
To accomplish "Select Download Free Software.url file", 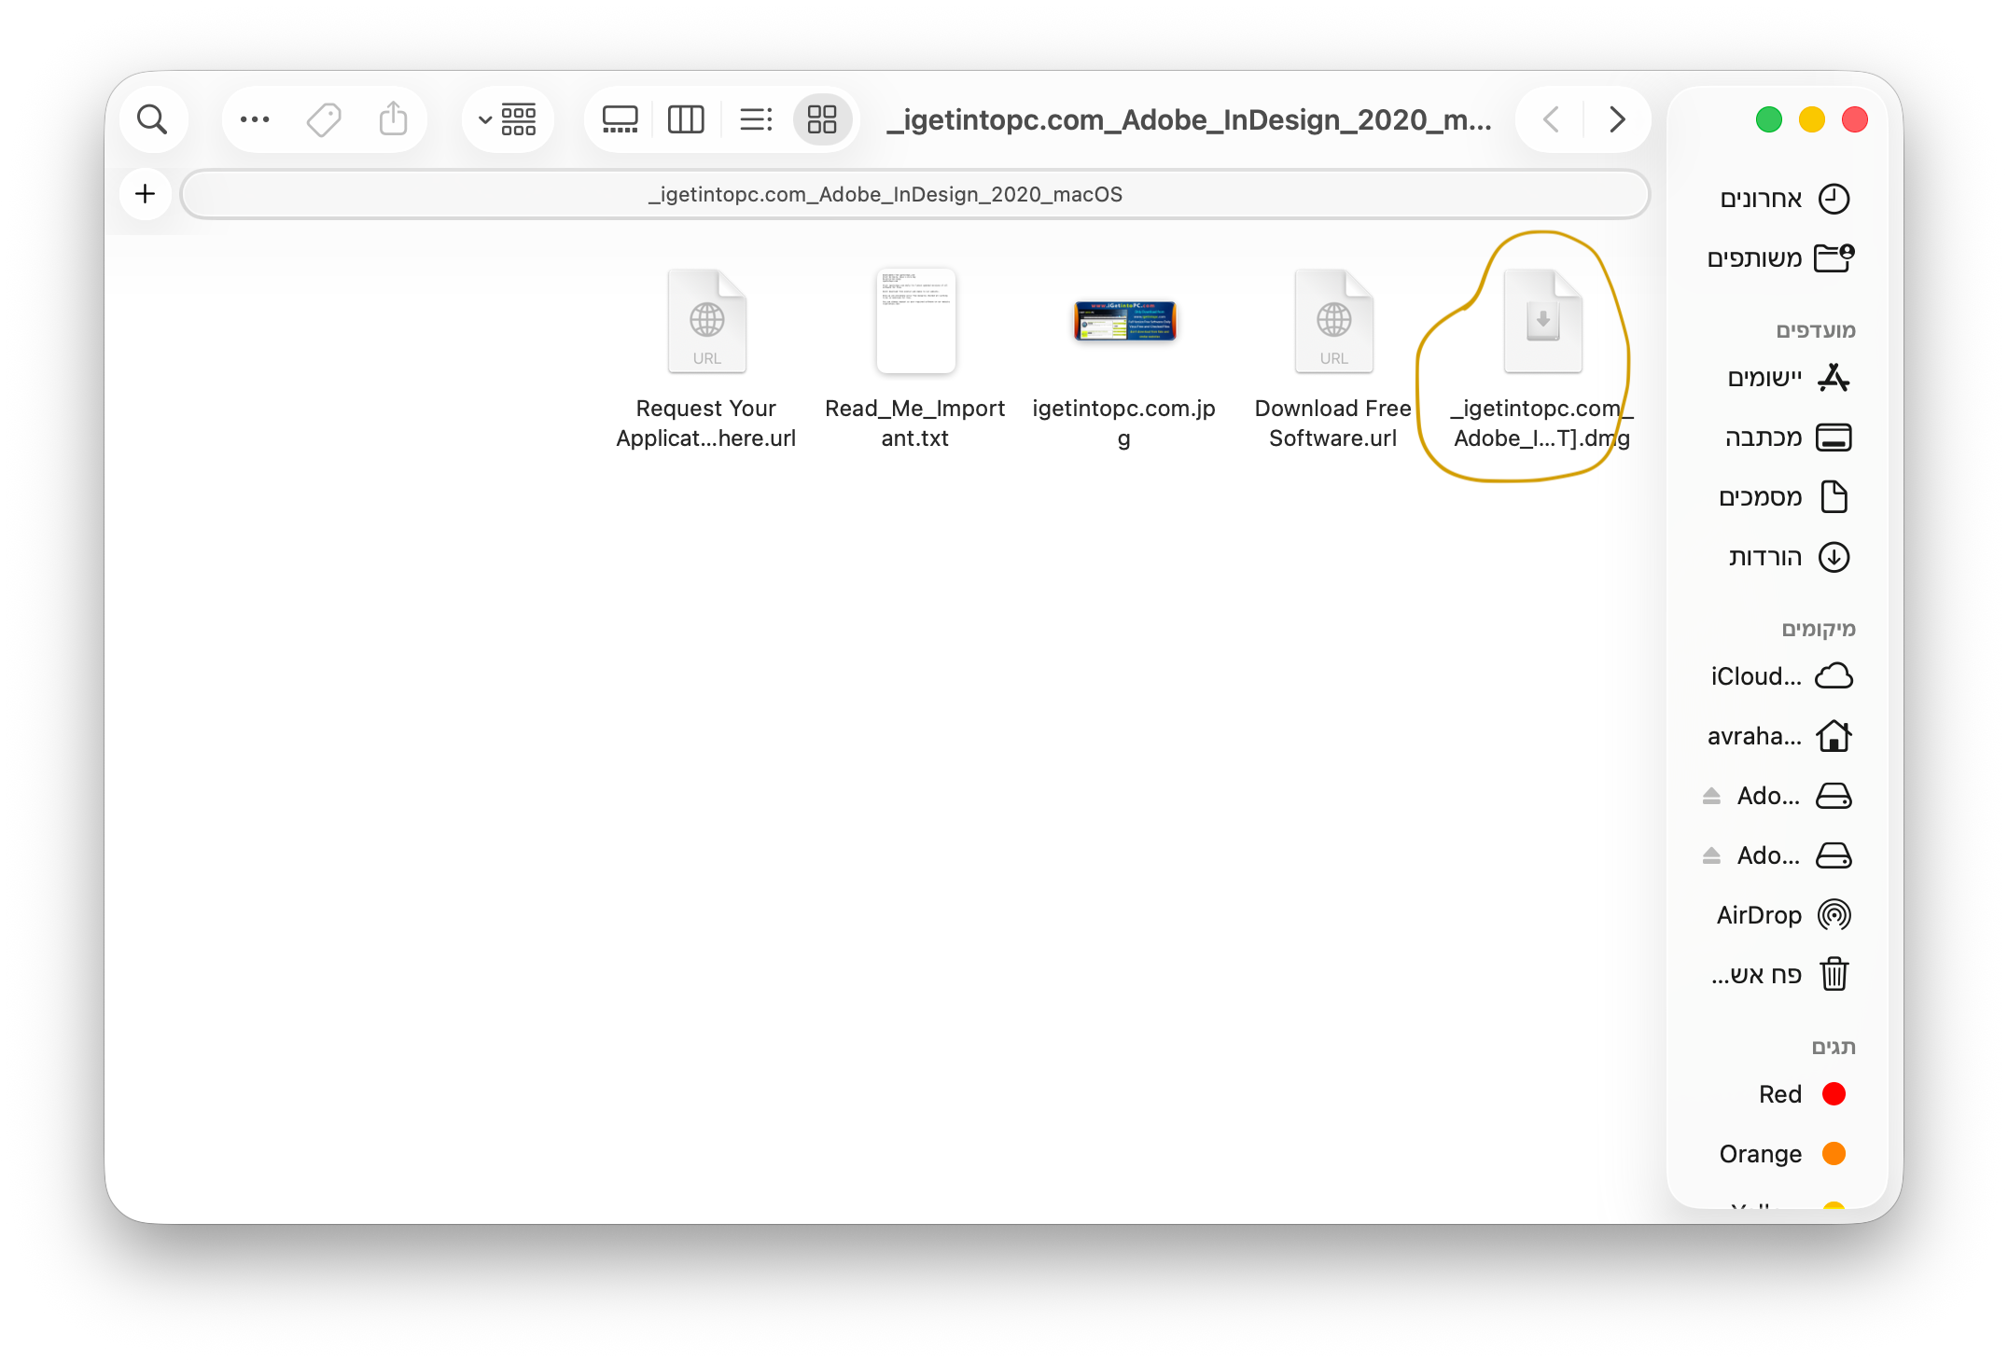I will click(x=1333, y=322).
